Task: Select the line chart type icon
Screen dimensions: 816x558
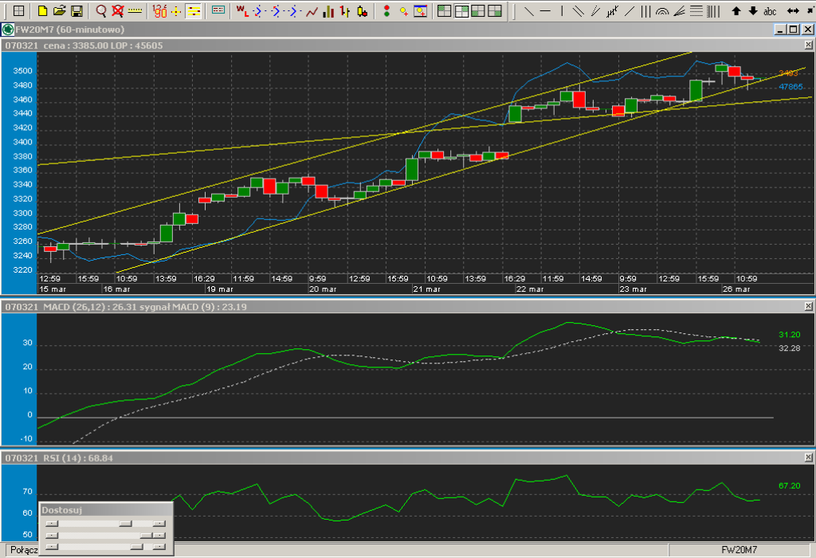Action: (x=312, y=11)
